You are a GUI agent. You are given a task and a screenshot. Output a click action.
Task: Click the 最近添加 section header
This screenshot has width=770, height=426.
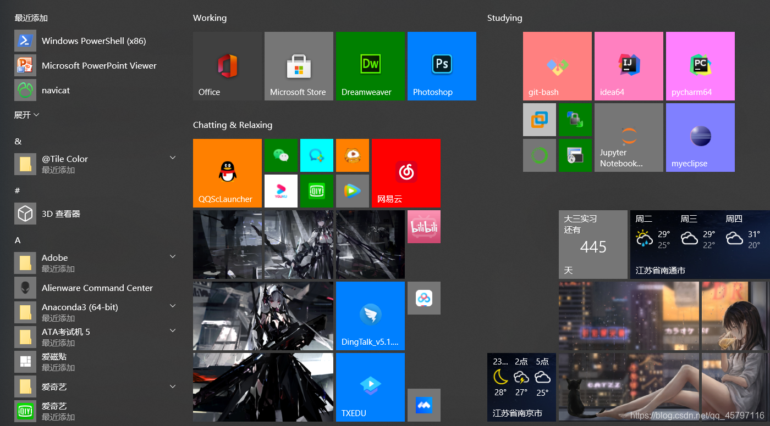tap(31, 18)
